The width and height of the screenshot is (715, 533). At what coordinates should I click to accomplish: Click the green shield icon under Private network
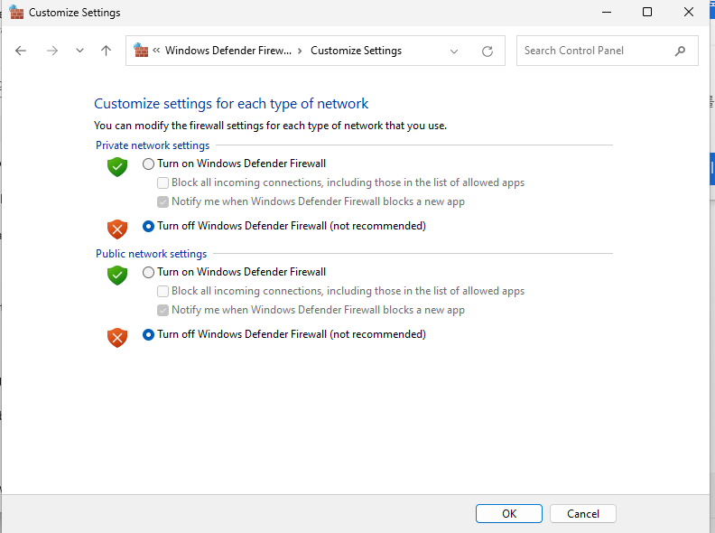coord(117,167)
